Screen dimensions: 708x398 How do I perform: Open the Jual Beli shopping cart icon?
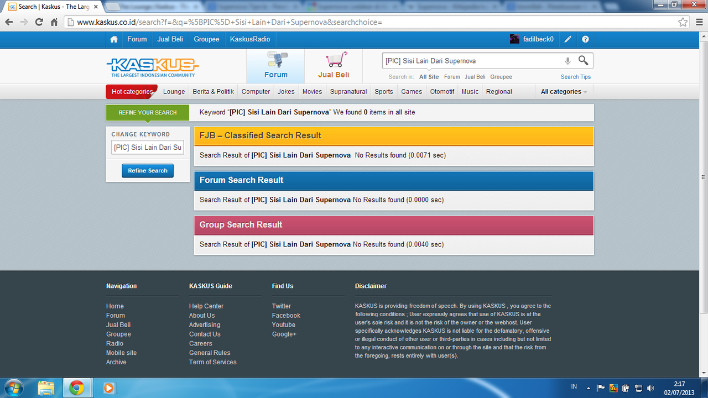(334, 65)
